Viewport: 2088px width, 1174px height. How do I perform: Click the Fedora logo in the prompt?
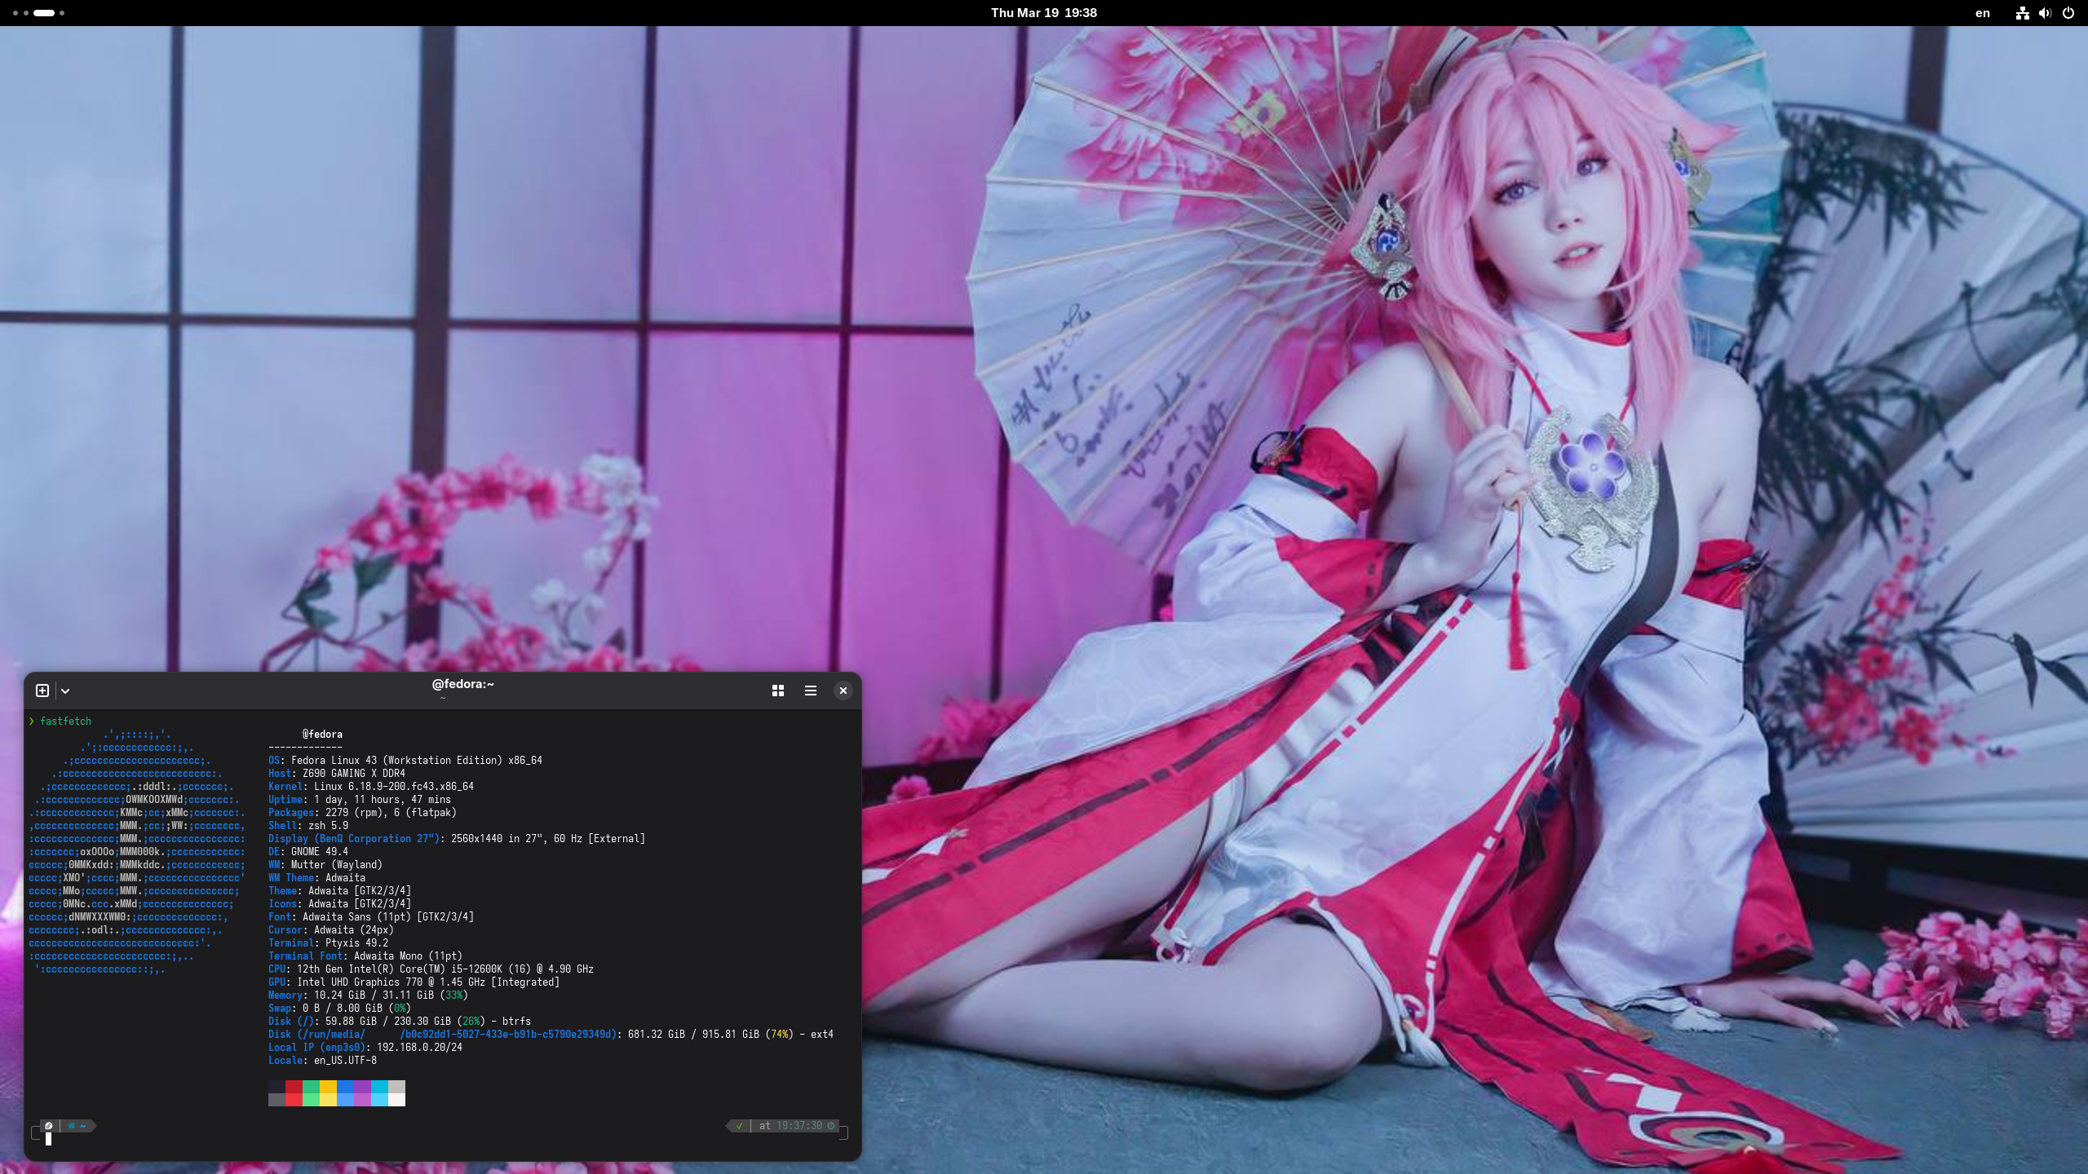(49, 1126)
